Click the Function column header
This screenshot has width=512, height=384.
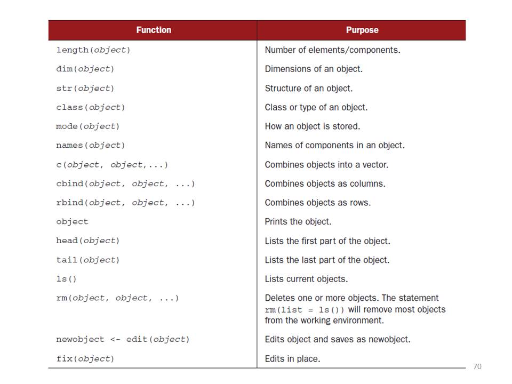pos(153,30)
